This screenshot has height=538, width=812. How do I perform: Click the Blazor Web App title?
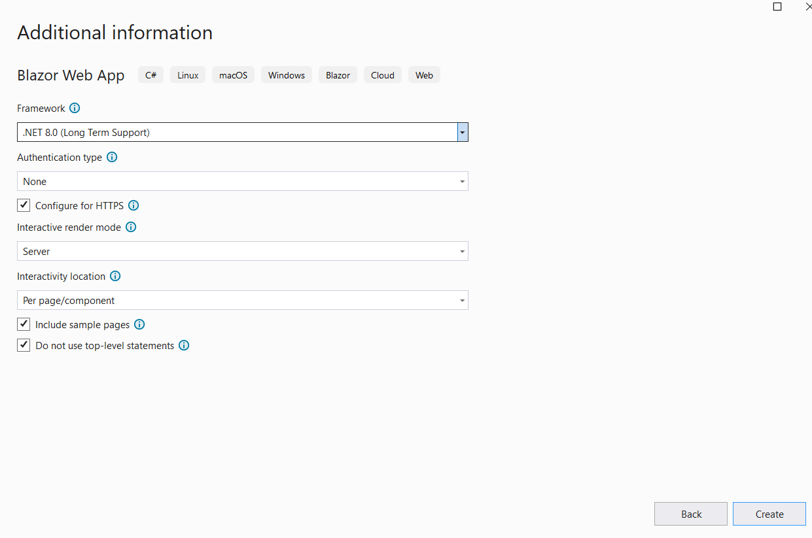click(x=71, y=75)
